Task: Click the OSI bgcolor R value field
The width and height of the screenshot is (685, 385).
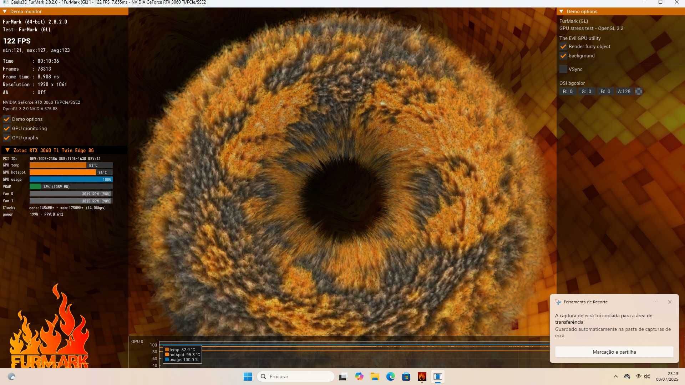Action: pyautogui.click(x=568, y=91)
